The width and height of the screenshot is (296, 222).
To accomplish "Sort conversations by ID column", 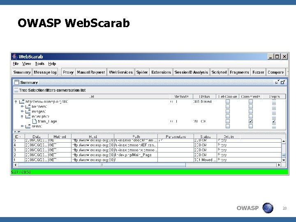I will click(x=19, y=136).
